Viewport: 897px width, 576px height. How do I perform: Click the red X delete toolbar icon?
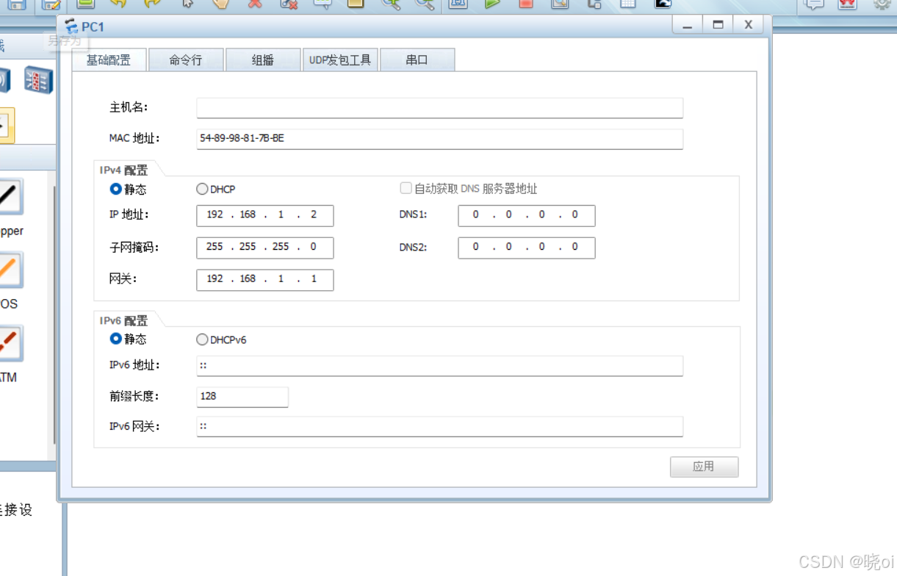255,4
